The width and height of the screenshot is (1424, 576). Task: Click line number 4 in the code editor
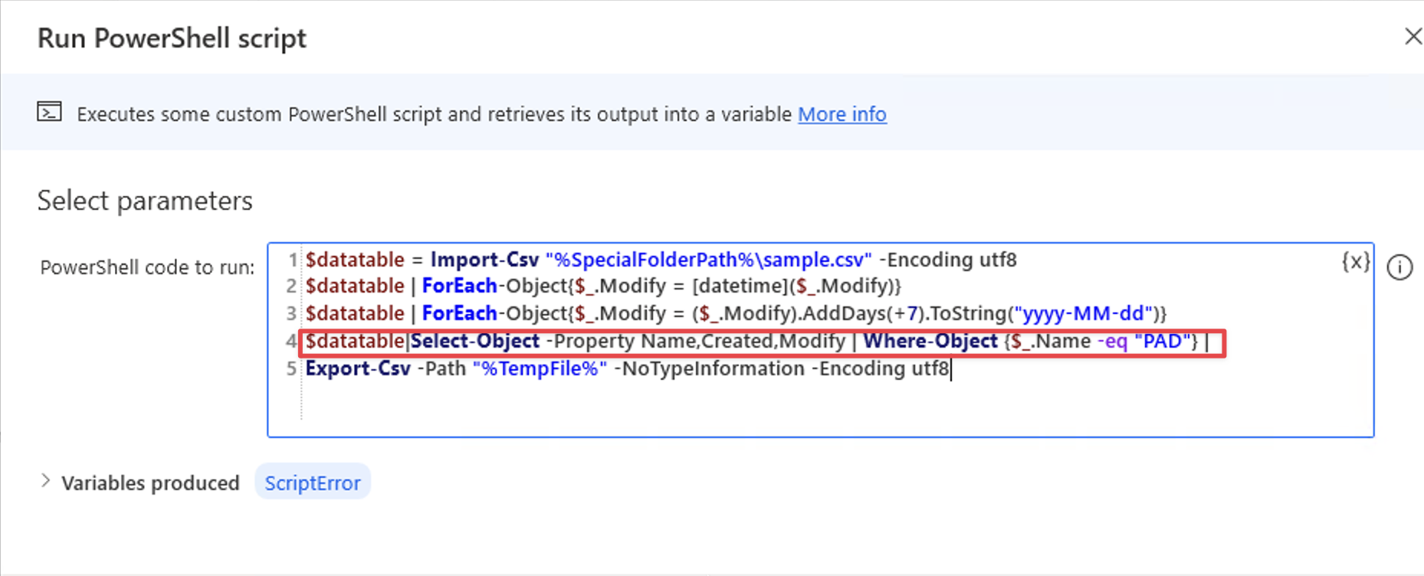(291, 342)
